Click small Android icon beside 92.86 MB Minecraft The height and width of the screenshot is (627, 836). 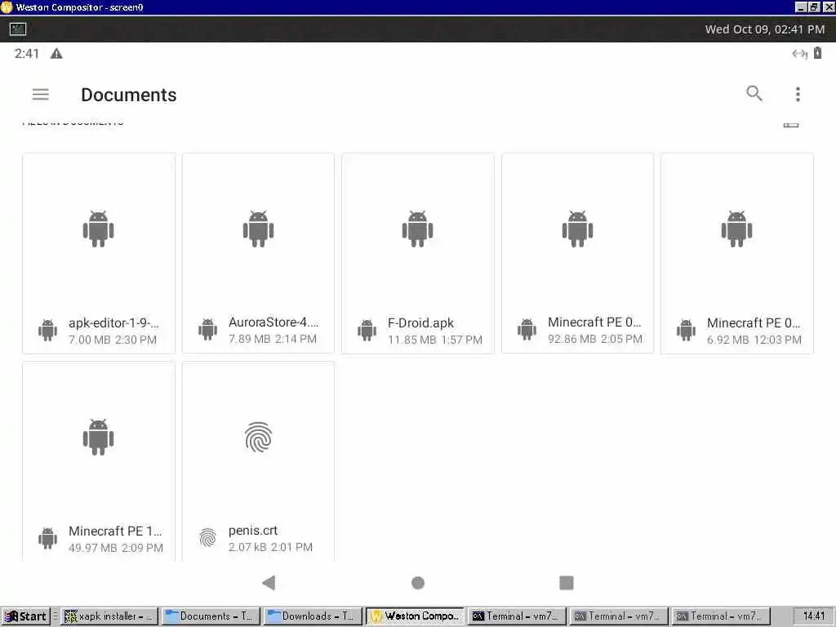pos(527,330)
